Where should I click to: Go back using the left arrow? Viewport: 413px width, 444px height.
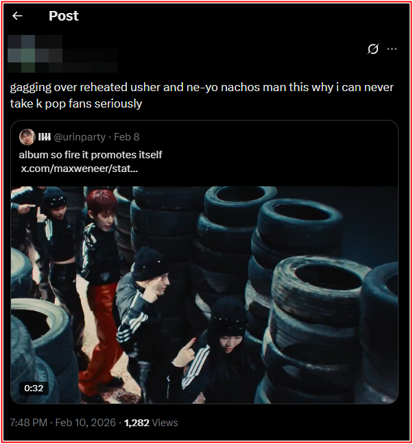coord(17,16)
